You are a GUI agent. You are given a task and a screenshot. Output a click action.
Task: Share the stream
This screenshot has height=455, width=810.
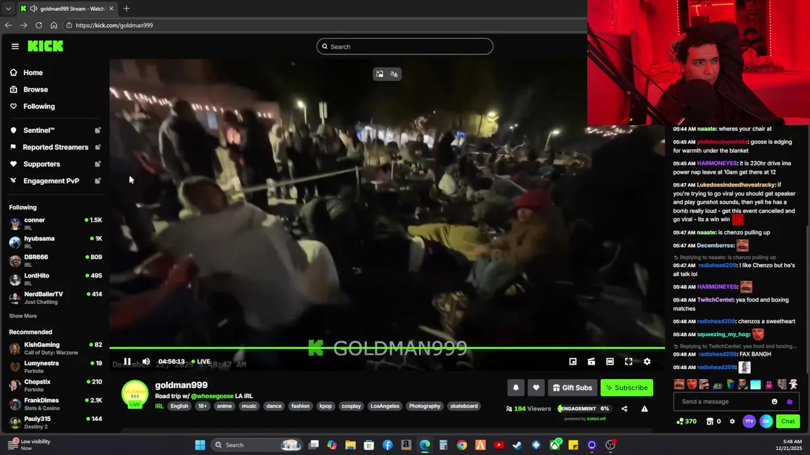(625, 409)
